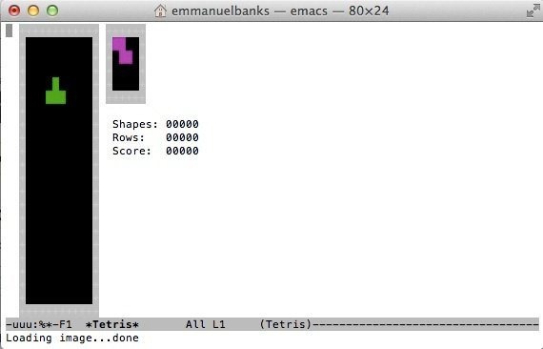The image size is (543, 349).
Task: Click the Score: 00000 counter
Action: click(155, 151)
